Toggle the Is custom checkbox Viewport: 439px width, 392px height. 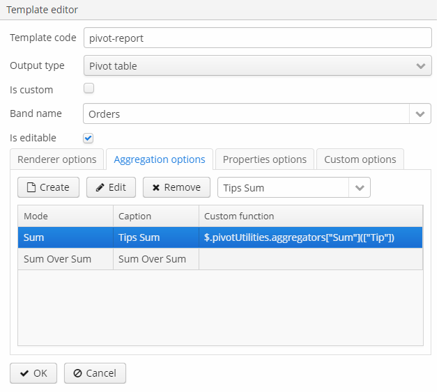88,88
